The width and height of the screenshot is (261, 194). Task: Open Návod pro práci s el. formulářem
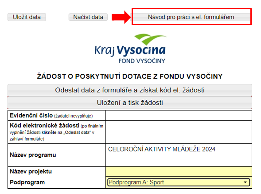pyautogui.click(x=191, y=17)
